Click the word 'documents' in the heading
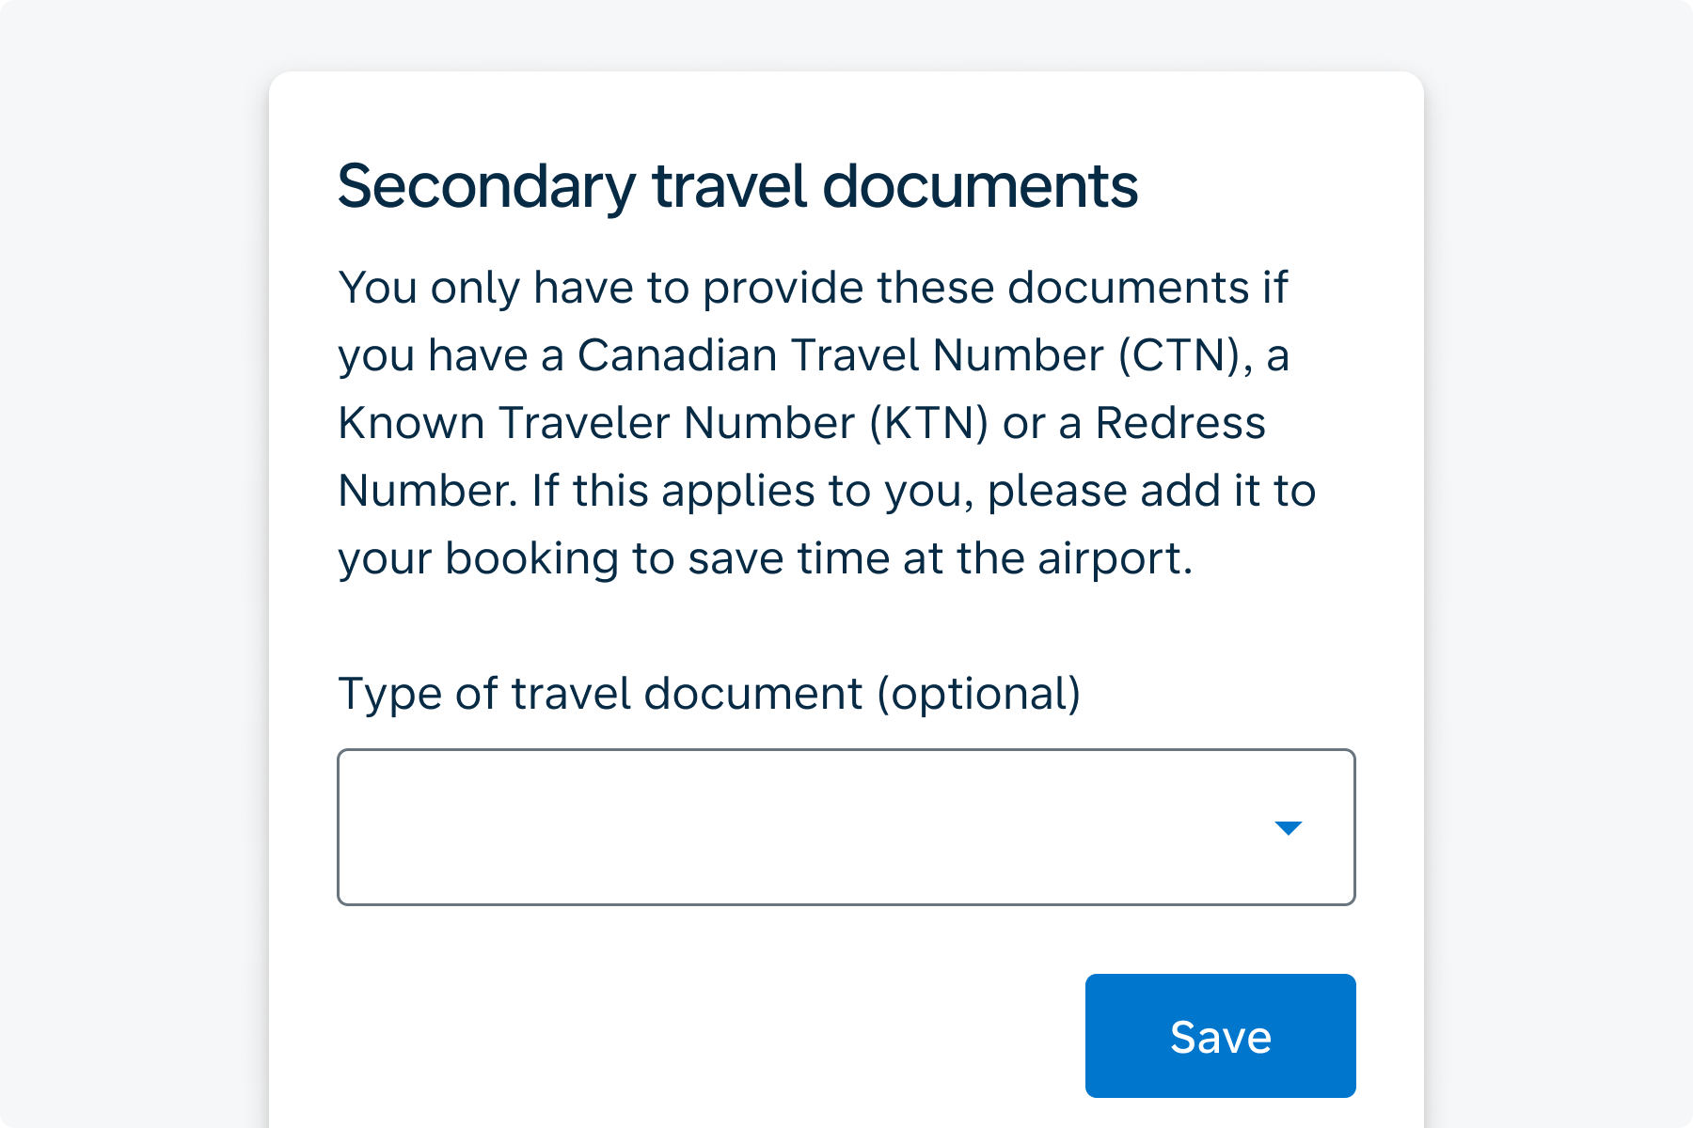The image size is (1693, 1128). pyautogui.click(x=980, y=185)
